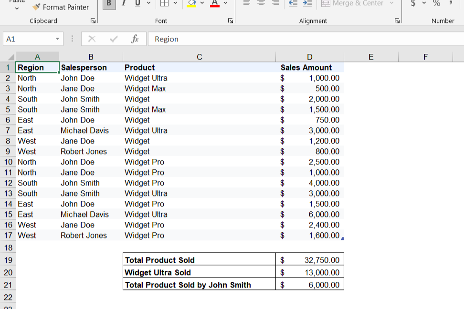Select the 750.00 sales amount cell

(x=309, y=120)
